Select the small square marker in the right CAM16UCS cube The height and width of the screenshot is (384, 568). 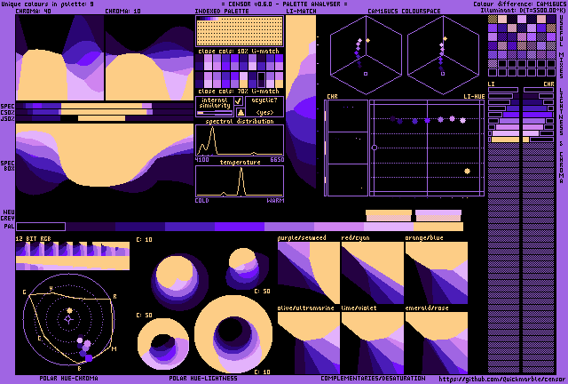443,74
